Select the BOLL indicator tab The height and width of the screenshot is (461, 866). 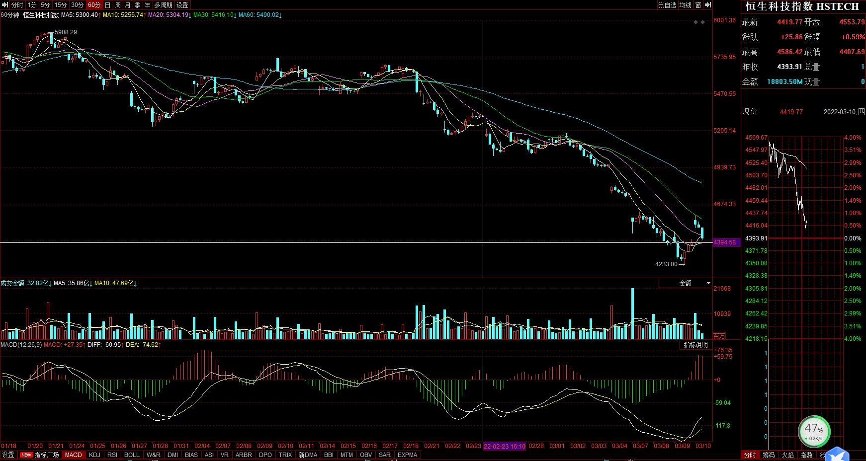point(132,455)
